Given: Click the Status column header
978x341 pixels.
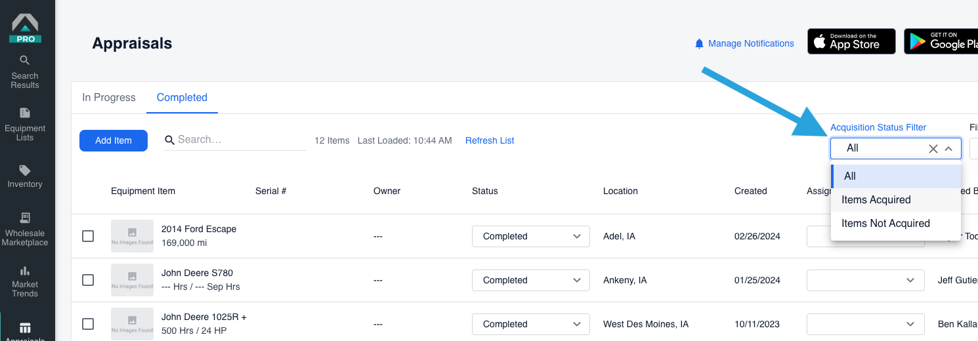Looking at the screenshot, I should 485,191.
